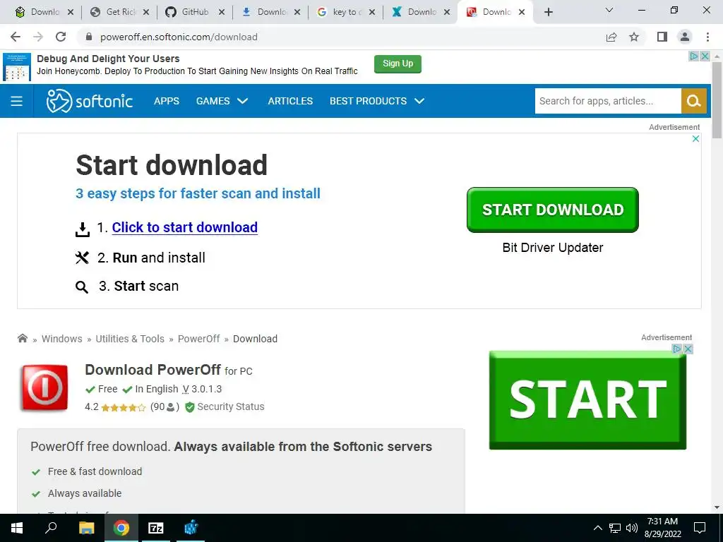723x542 pixels.
Task: Click the page vertical scrollbar thumb
Action: (x=717, y=99)
